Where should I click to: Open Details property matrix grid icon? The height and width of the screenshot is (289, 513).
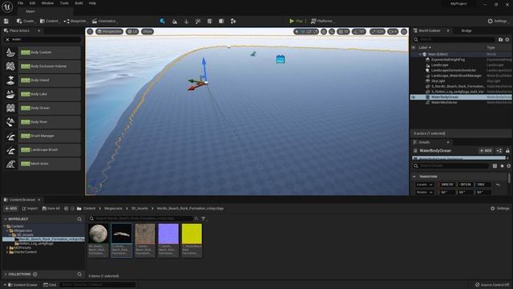click(x=495, y=166)
